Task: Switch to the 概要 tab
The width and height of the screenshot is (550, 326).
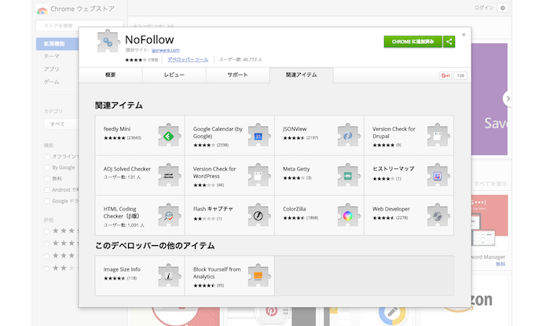Action: tap(110, 75)
